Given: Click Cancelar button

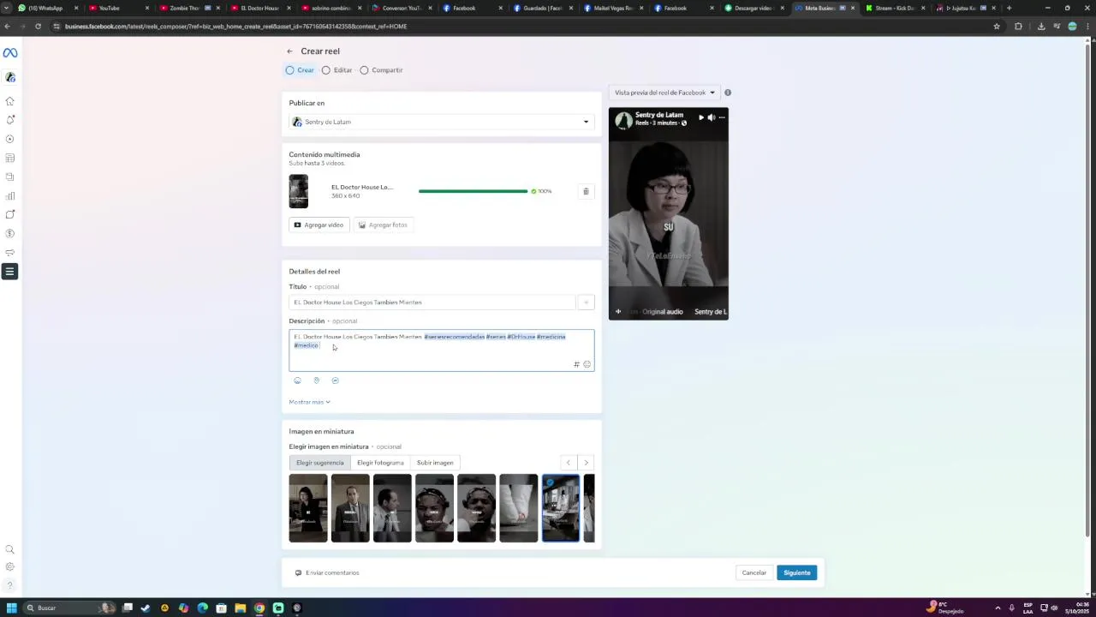Looking at the screenshot, I should coord(754,572).
